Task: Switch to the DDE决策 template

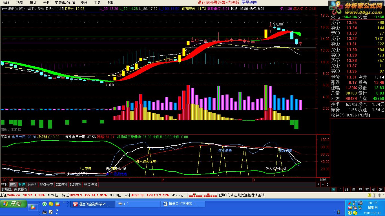Action: pos(61,184)
